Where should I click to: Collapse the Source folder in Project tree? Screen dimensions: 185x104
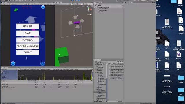coord(96,89)
